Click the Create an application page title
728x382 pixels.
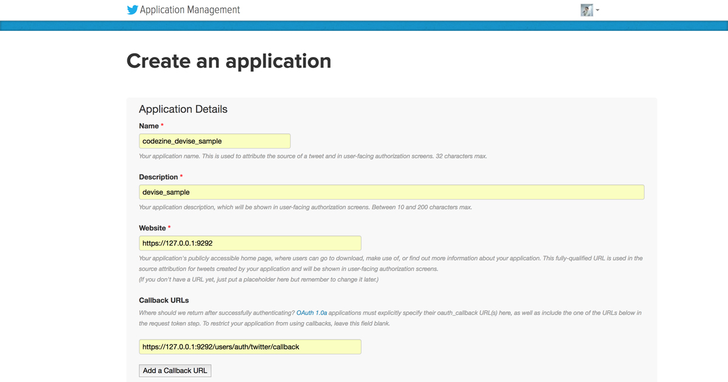tap(229, 61)
